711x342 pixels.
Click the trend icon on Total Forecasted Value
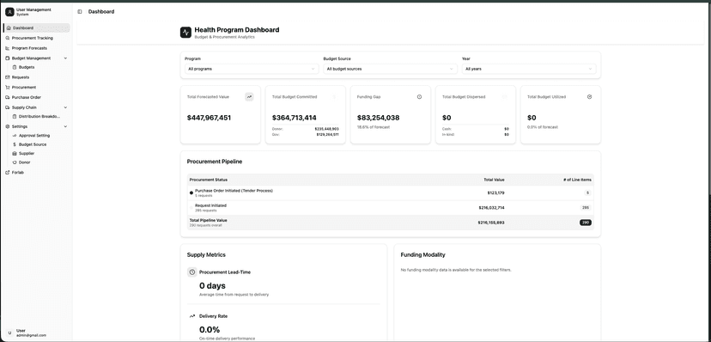point(249,96)
